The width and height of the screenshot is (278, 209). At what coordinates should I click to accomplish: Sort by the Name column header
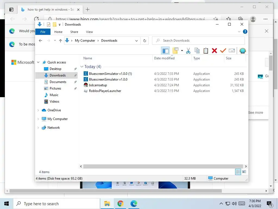[88, 58]
